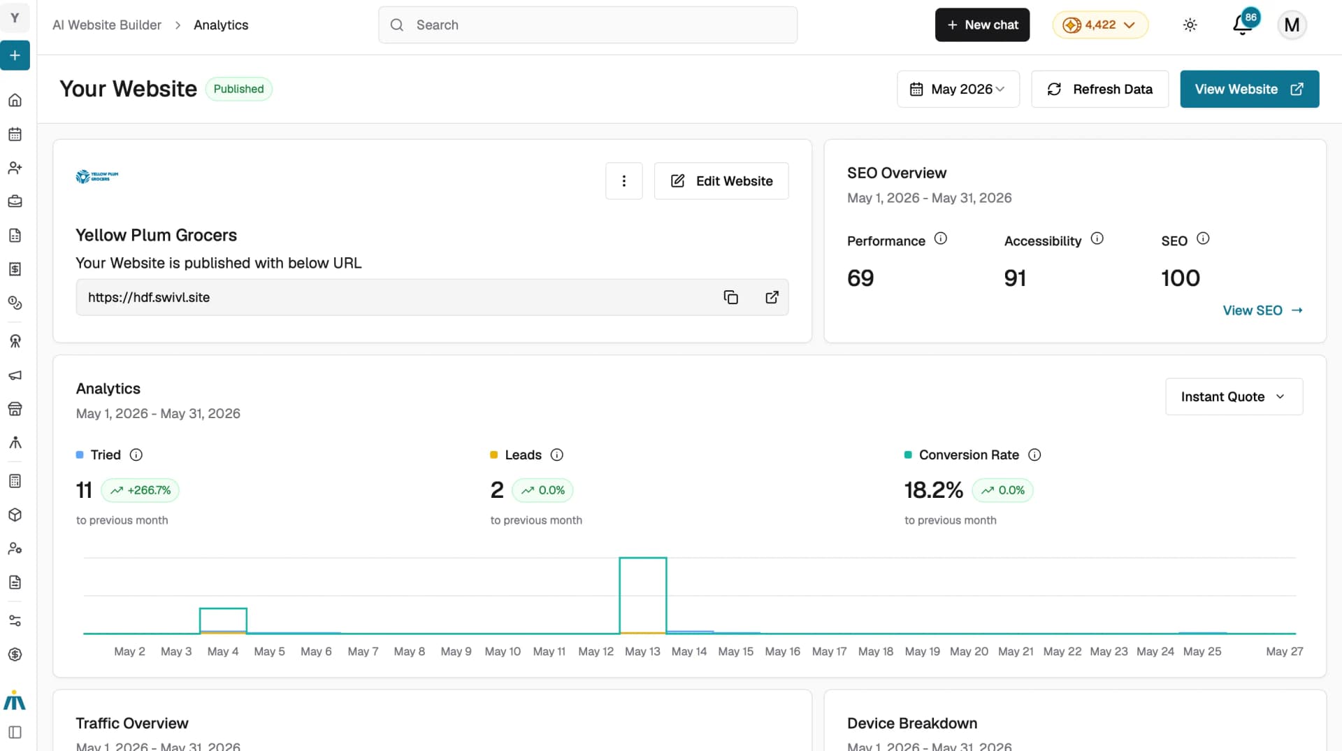Viewport: 1342px width, 751px height.
Task: Go to AI Website Builder breadcrumb
Action: [107, 25]
